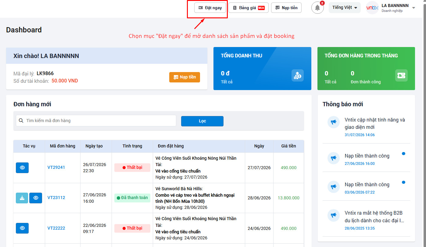This screenshot has width=426, height=247.
Task: Click the Giá tiền column header
Action: pos(288,146)
